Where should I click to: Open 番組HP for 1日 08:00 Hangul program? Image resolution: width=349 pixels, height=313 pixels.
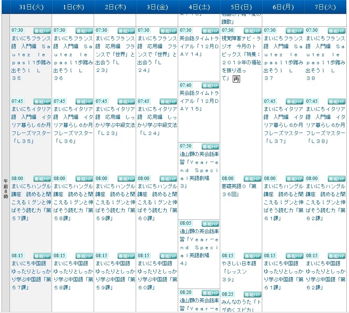84,178
